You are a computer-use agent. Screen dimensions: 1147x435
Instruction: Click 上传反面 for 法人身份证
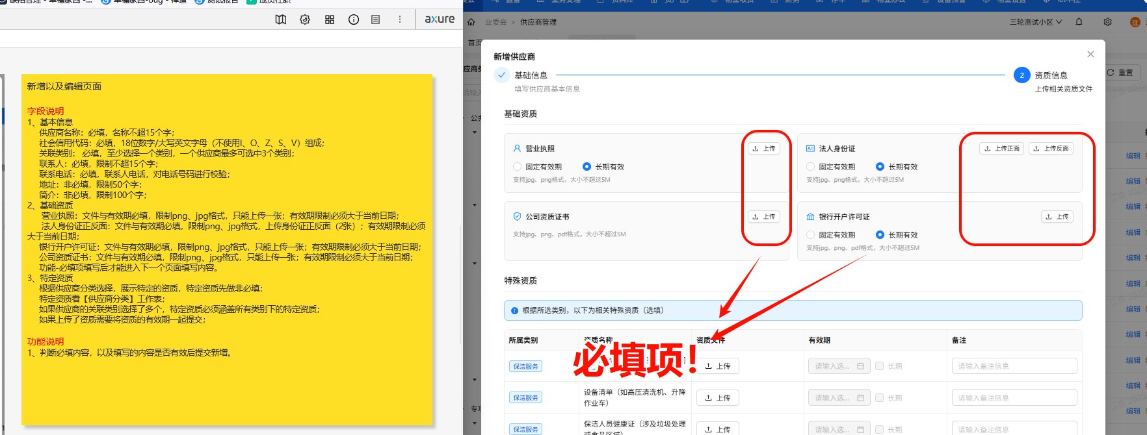[1051, 149]
